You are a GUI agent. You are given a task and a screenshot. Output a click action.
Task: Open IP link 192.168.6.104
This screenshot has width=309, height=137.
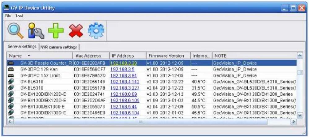coord(125,113)
